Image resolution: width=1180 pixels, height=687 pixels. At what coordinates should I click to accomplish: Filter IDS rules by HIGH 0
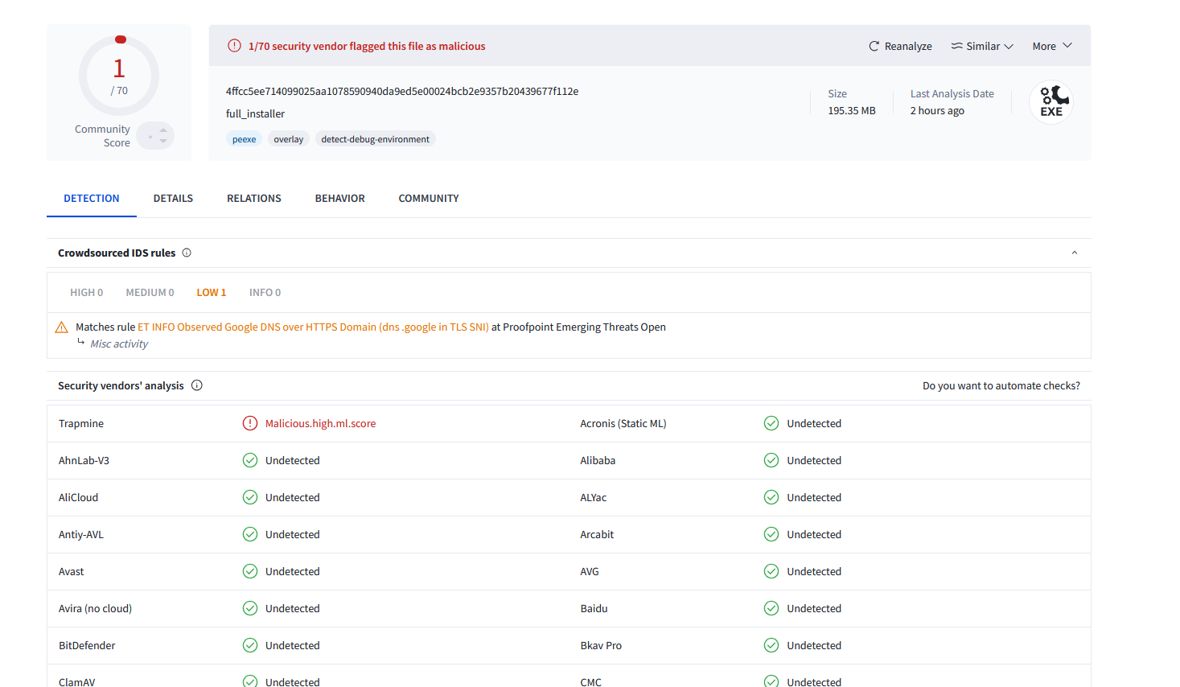pyautogui.click(x=86, y=293)
